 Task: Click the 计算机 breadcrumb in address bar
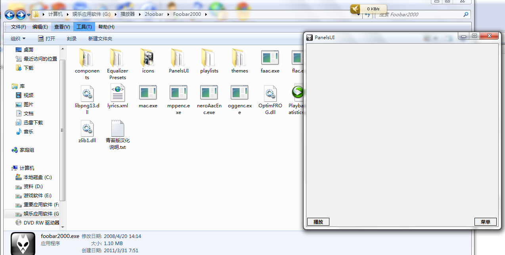click(x=55, y=14)
